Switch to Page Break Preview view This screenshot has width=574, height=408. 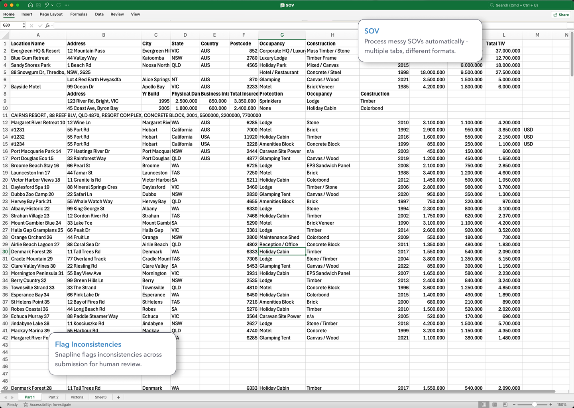point(505,404)
